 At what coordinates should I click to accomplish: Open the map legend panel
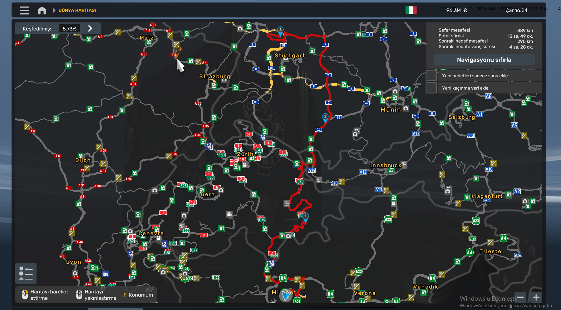[26, 273]
